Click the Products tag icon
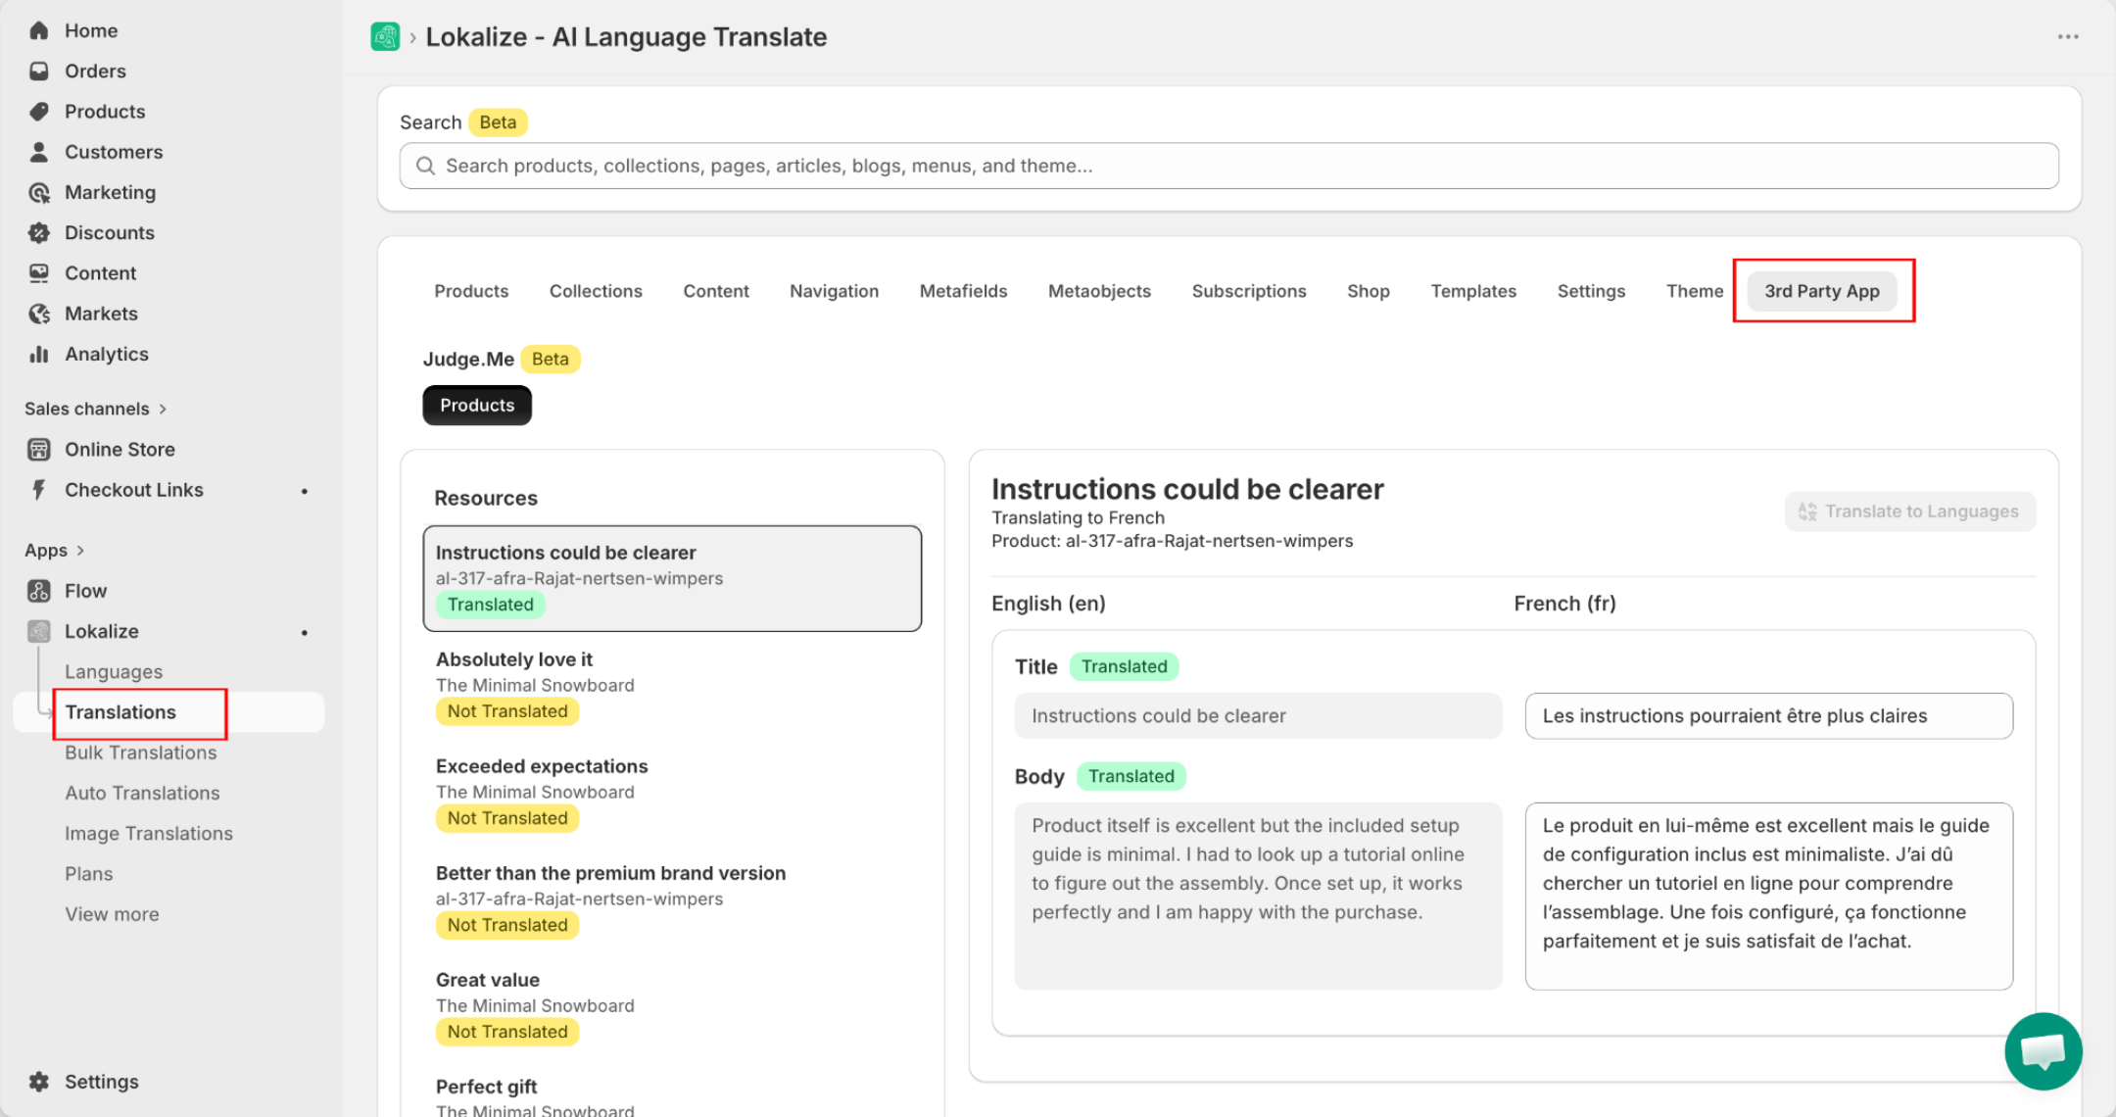The image size is (2116, 1117). pyautogui.click(x=39, y=112)
